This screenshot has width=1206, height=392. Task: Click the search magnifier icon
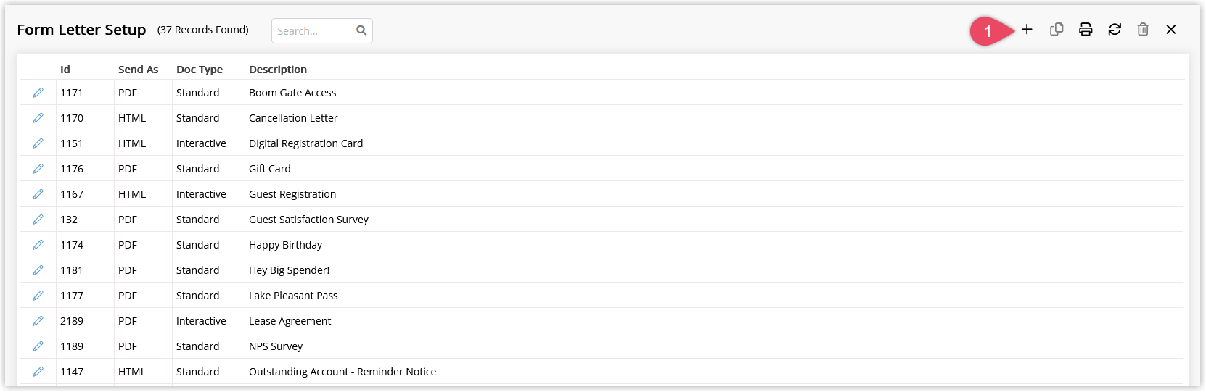(x=361, y=30)
